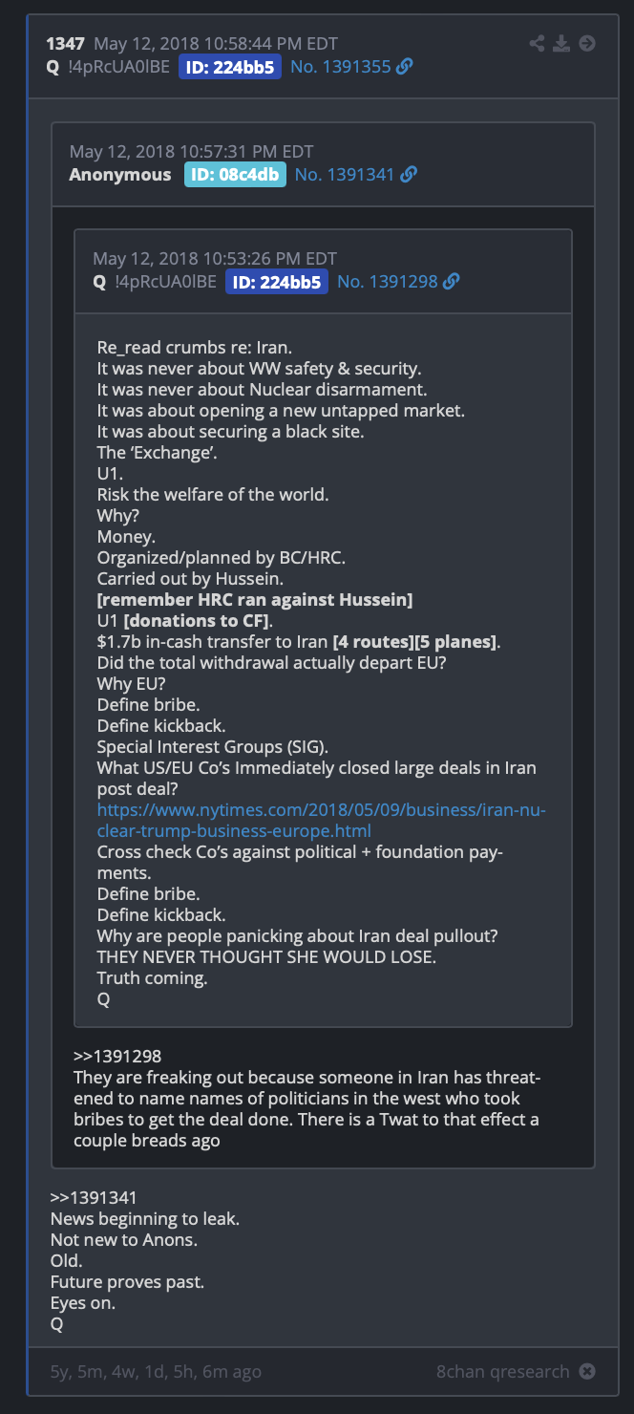Open post link No. 1391341
634x1414 pixels.
[345, 174]
